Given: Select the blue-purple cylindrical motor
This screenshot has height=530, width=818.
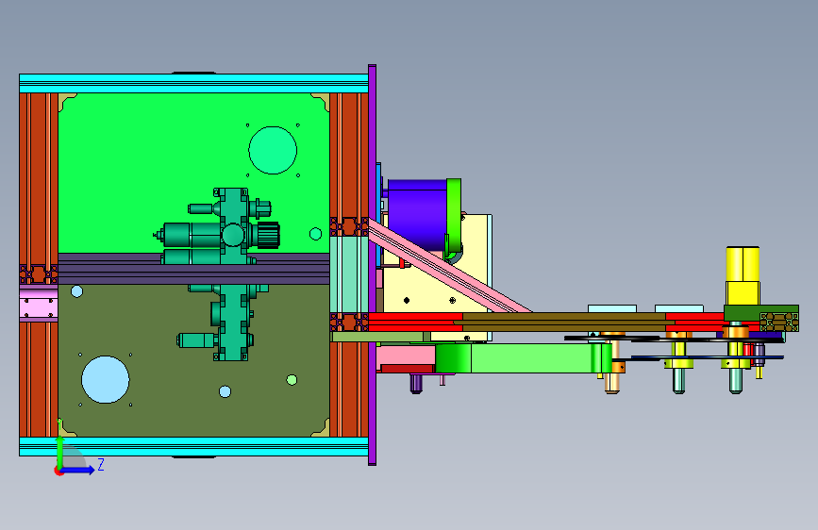Looking at the screenshot, I should (x=417, y=214).
